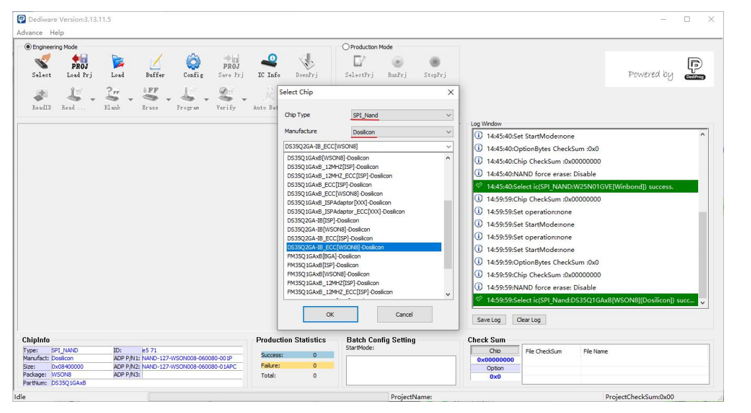Click the Chip checksum header button

[x=495, y=351]
